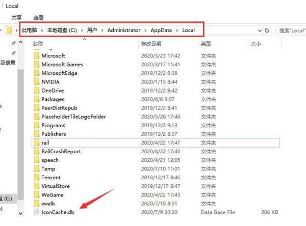The width and height of the screenshot is (306, 226).
Task: Sort by 修改日期 column header
Action: [x=151, y=44]
